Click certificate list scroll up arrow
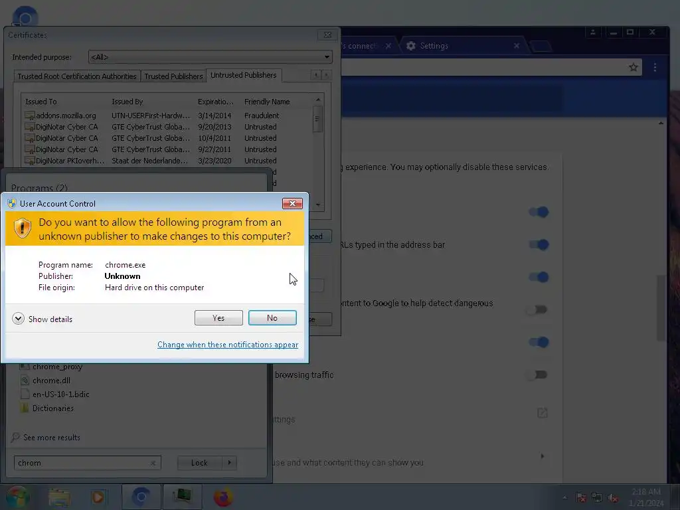The height and width of the screenshot is (510, 680). tap(318, 100)
